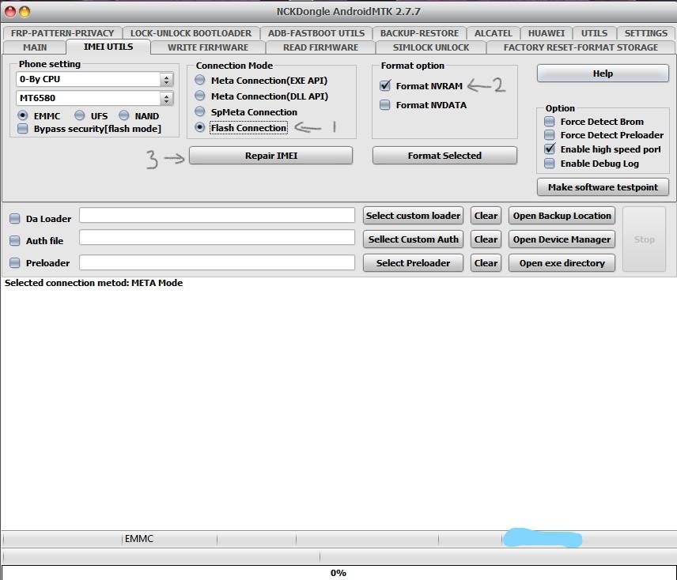Select the NAND storage radio button
The image size is (677, 580).
[x=124, y=115]
